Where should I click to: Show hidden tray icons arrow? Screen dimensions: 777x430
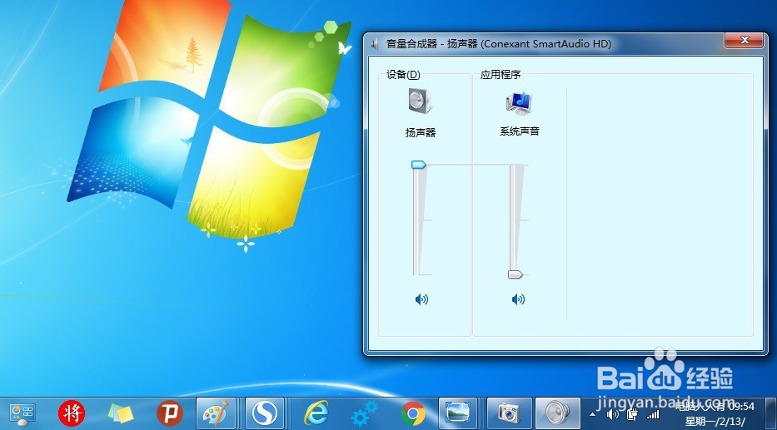coord(592,415)
